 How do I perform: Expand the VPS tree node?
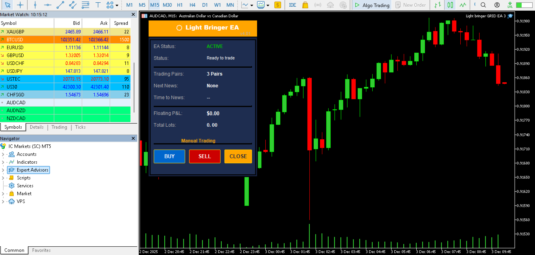(3, 201)
